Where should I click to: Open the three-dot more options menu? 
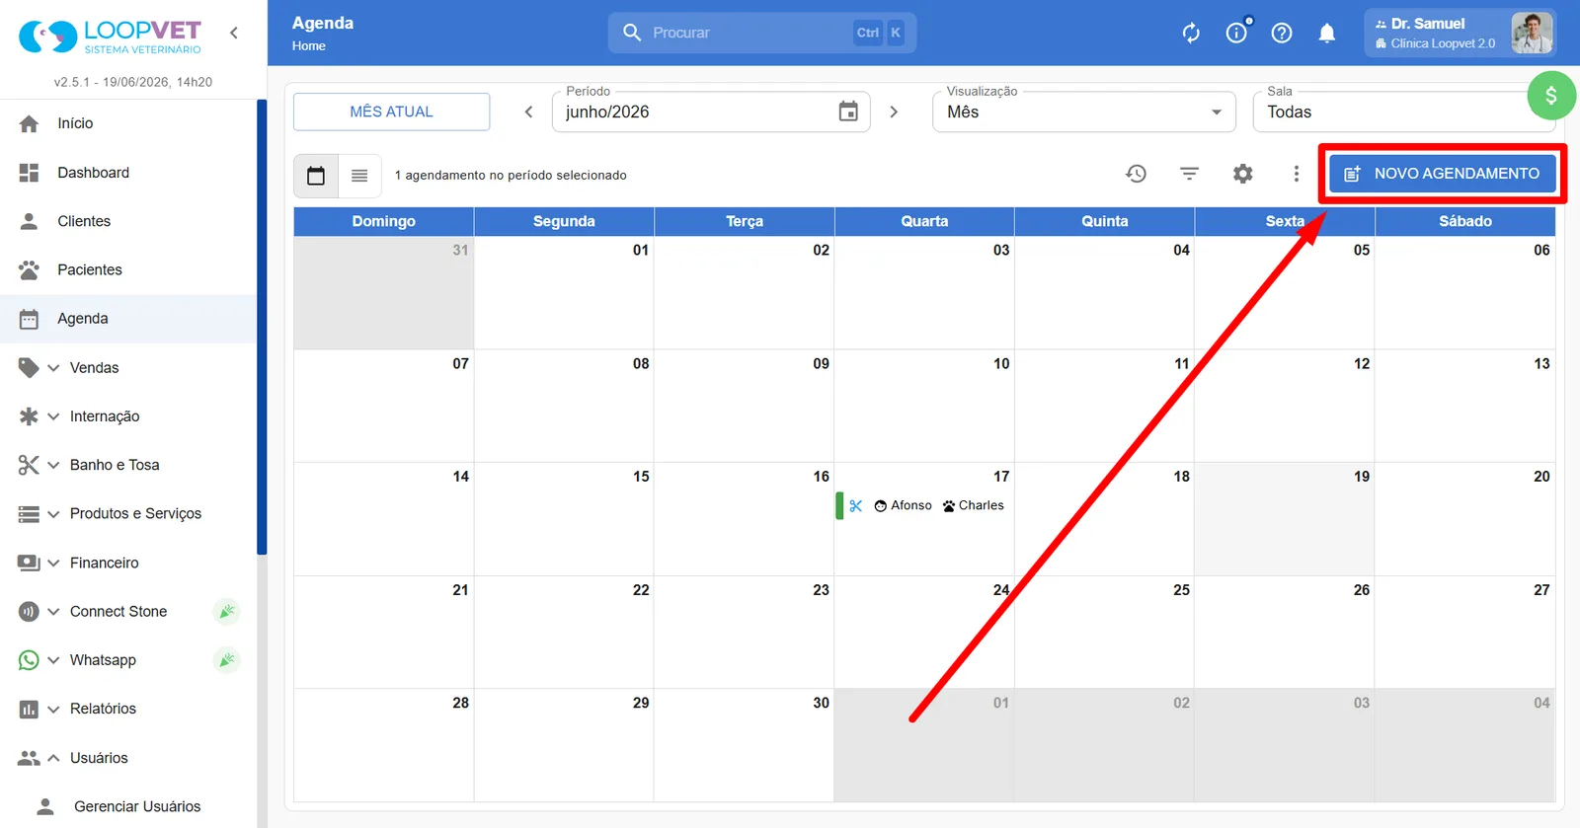1296,174
